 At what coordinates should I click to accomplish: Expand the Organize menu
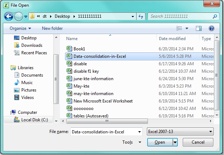(20, 28)
